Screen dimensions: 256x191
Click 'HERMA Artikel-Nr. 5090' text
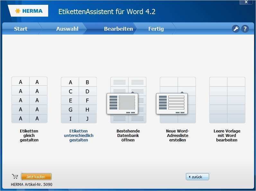(31, 185)
